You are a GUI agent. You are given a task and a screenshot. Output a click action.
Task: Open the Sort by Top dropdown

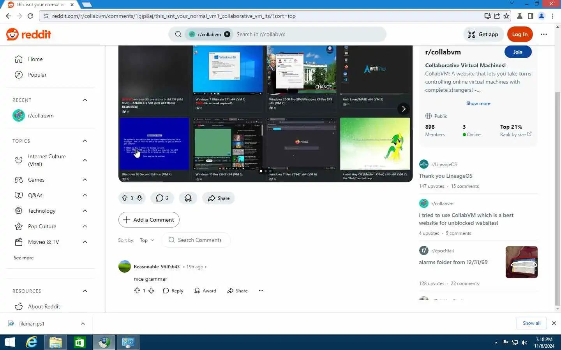(147, 240)
